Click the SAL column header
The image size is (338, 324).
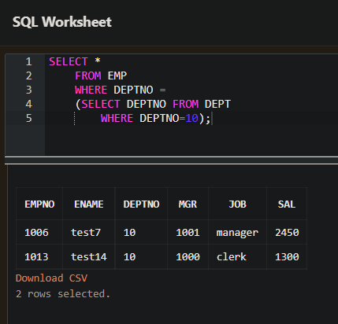[x=287, y=204]
